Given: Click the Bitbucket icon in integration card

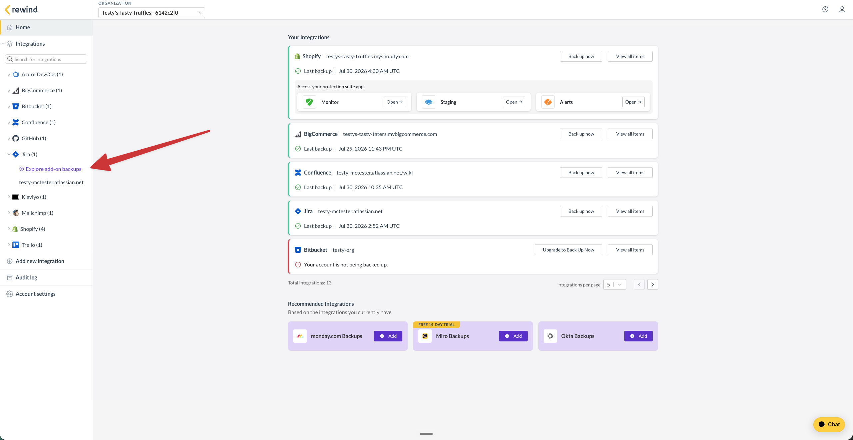Looking at the screenshot, I should tap(298, 250).
